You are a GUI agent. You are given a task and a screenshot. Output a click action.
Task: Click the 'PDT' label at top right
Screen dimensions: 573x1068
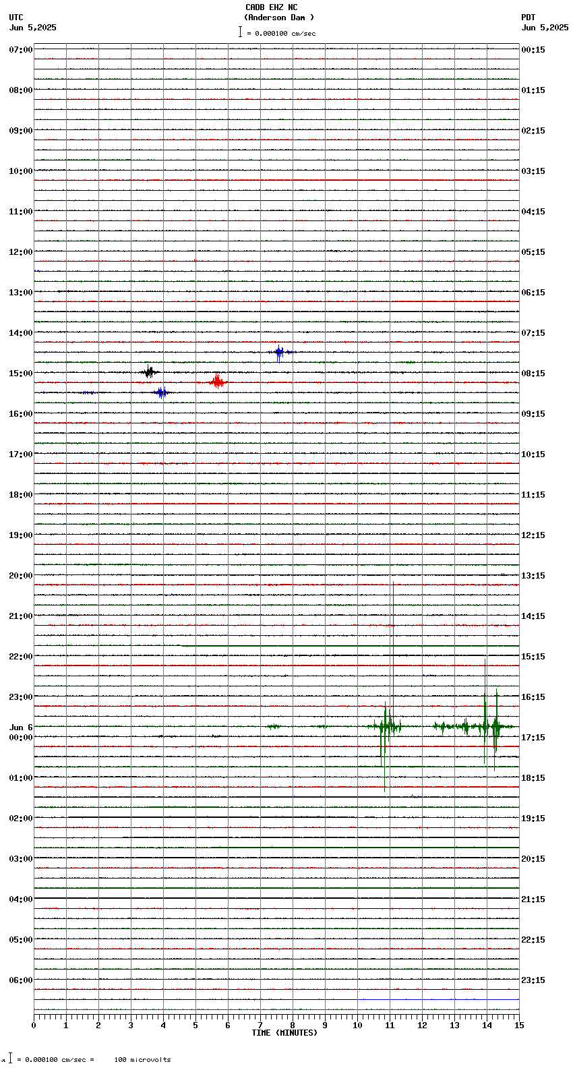tap(528, 18)
